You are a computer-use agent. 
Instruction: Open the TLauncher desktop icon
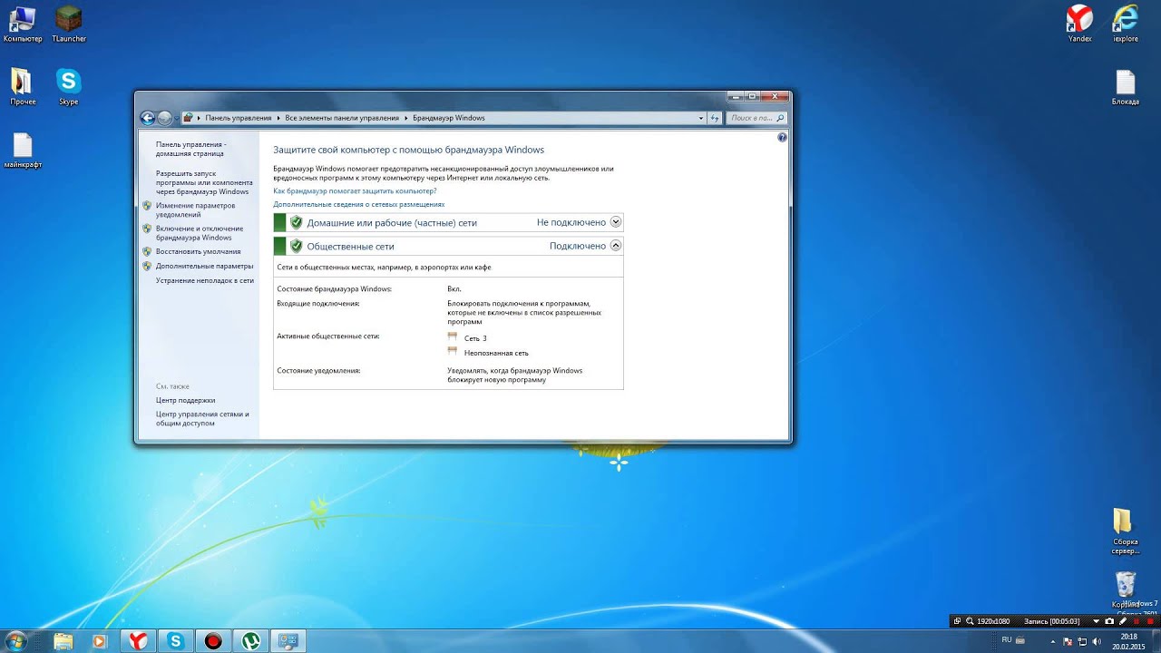tap(69, 24)
